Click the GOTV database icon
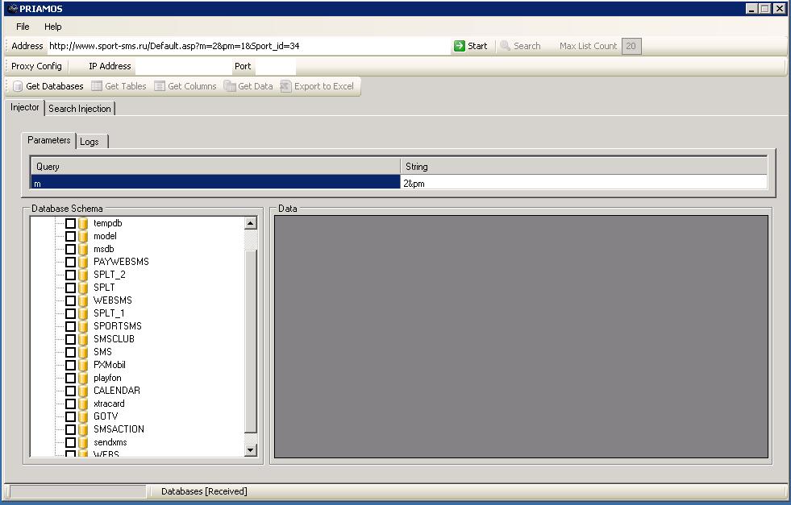791x505 pixels. pos(83,416)
